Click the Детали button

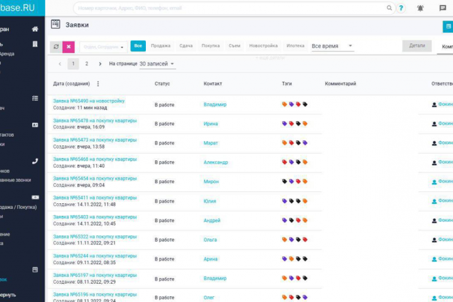[x=417, y=46]
